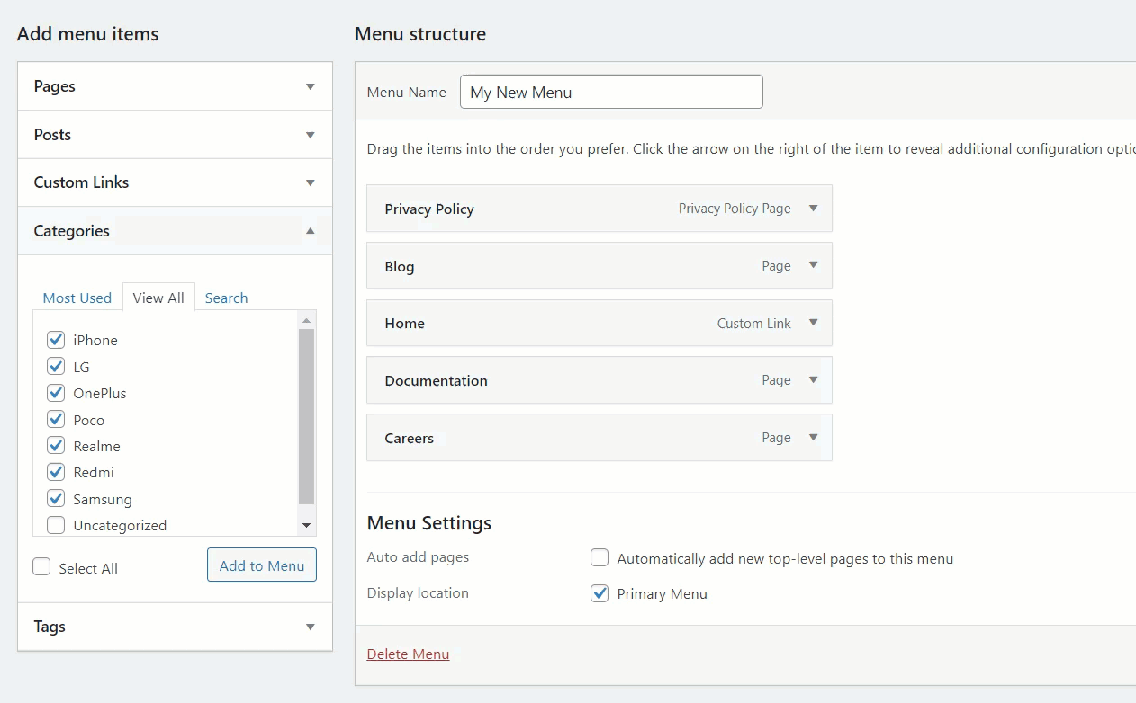Switch to View All tab
The image size is (1136, 703).
tap(158, 298)
